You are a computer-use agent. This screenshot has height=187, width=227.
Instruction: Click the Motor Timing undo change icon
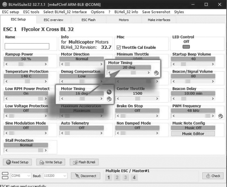[x=109, y=92]
